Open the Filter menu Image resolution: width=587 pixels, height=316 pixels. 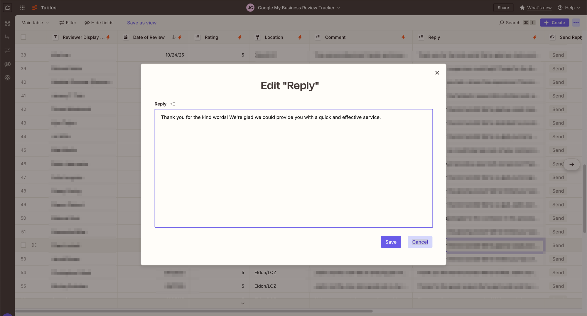tap(68, 23)
